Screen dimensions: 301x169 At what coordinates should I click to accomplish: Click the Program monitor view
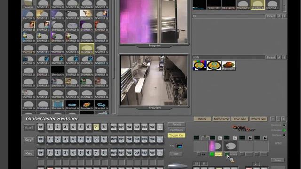(154, 22)
